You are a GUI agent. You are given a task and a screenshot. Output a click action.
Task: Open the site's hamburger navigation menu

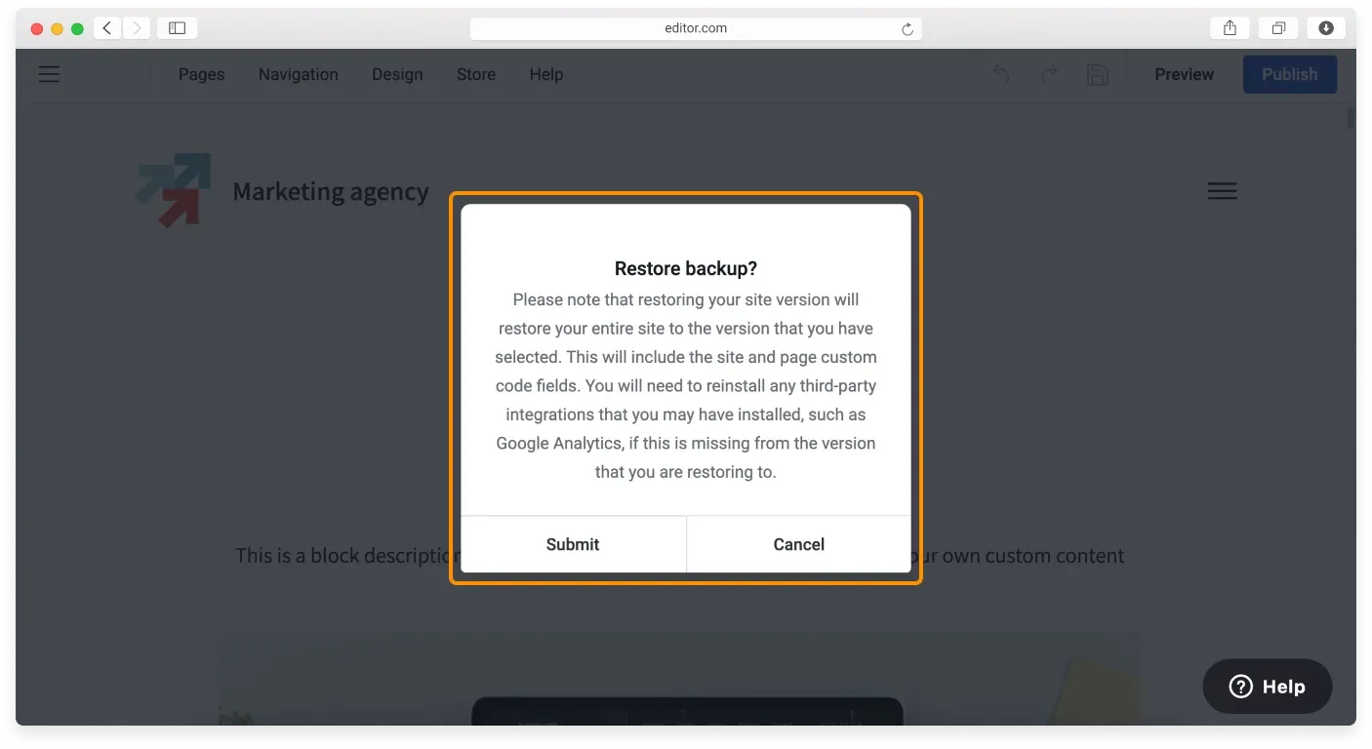point(1222,191)
